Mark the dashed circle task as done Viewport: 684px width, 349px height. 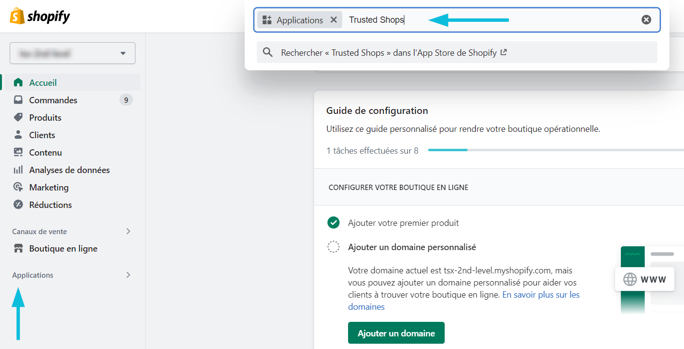(x=334, y=247)
